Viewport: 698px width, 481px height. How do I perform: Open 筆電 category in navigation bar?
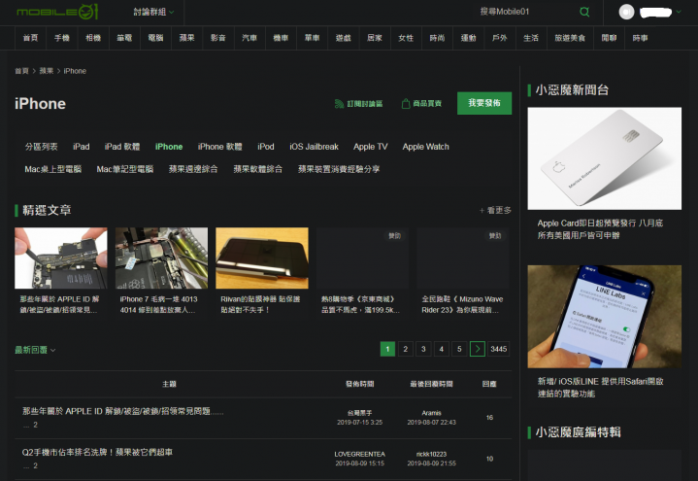coord(124,38)
